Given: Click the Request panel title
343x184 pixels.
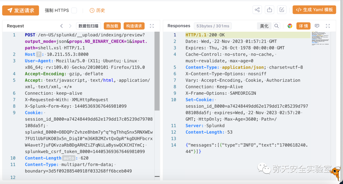Looking at the screenshot, I should click(x=15, y=26).
